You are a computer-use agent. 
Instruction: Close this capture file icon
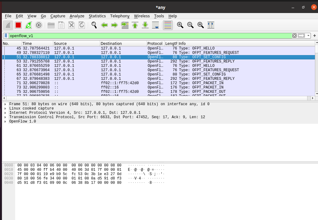pyautogui.click(x=72, y=25)
